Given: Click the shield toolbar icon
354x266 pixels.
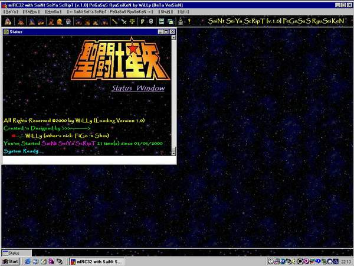Looking at the screenshot, I should point(142,22).
